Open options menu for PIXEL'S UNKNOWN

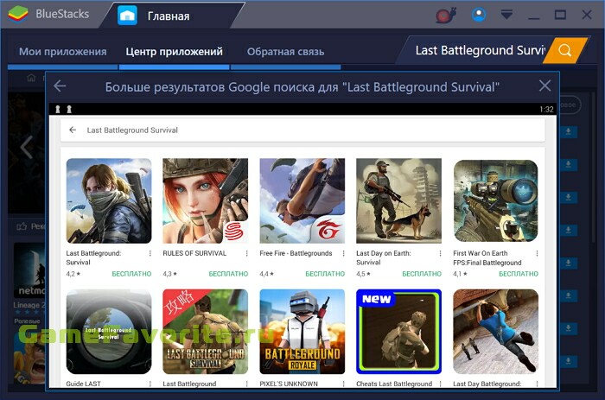(343, 384)
